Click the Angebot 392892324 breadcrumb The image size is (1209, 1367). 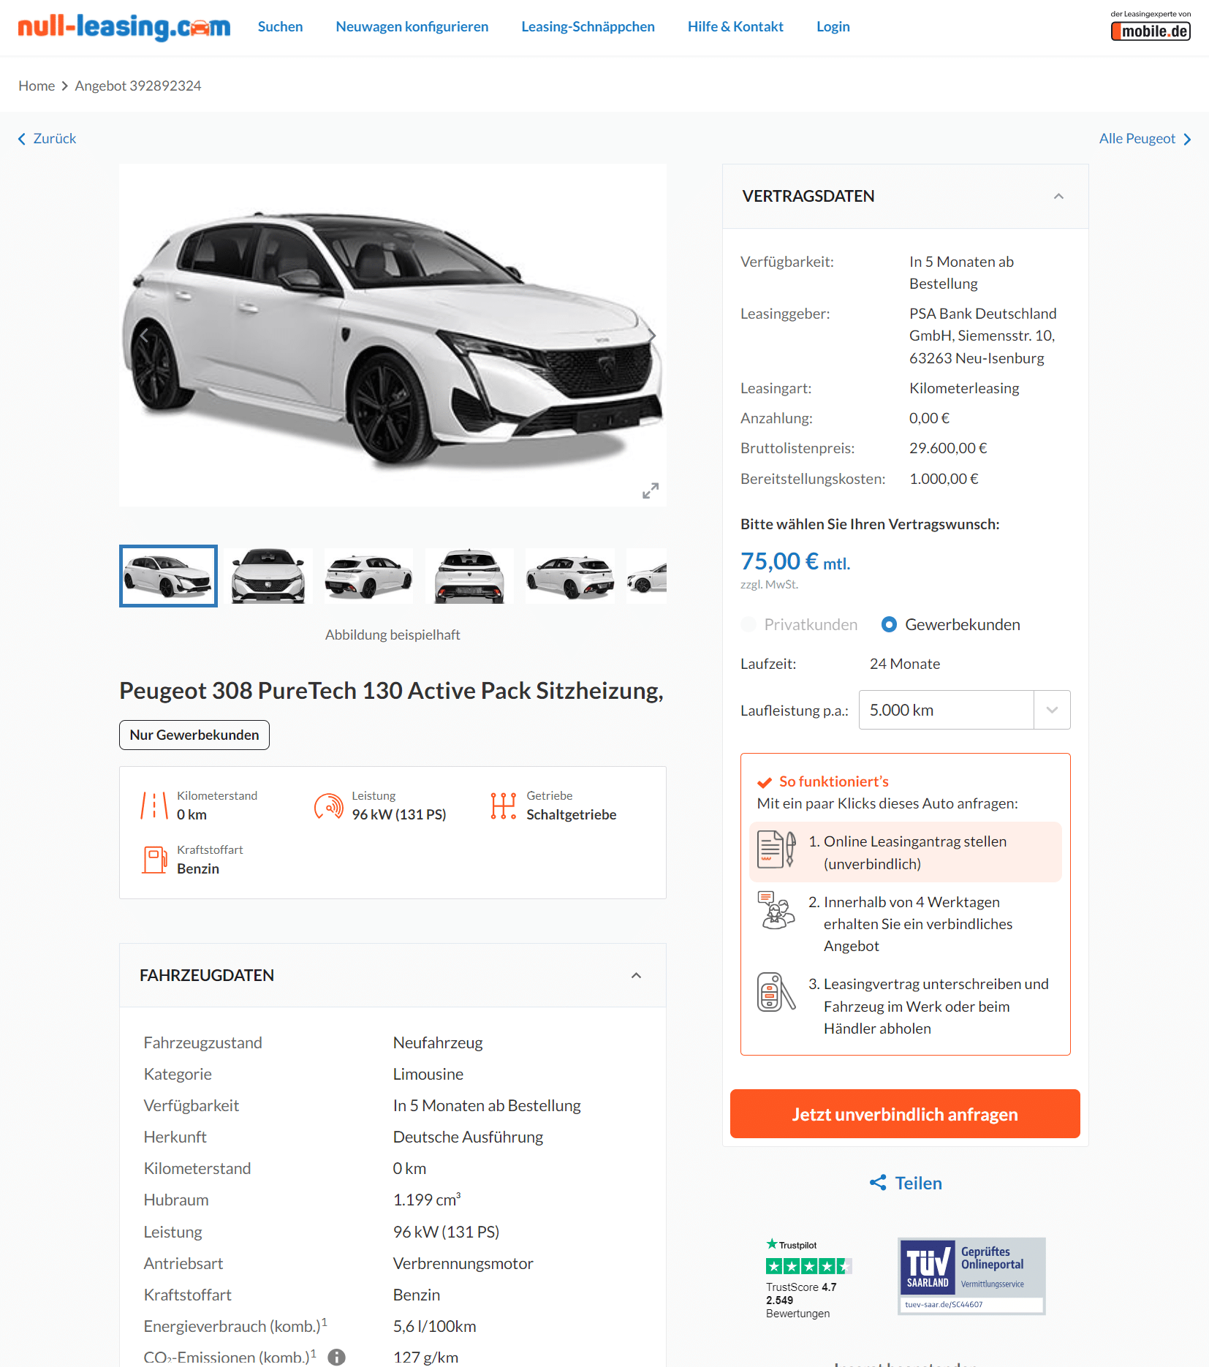(x=138, y=86)
